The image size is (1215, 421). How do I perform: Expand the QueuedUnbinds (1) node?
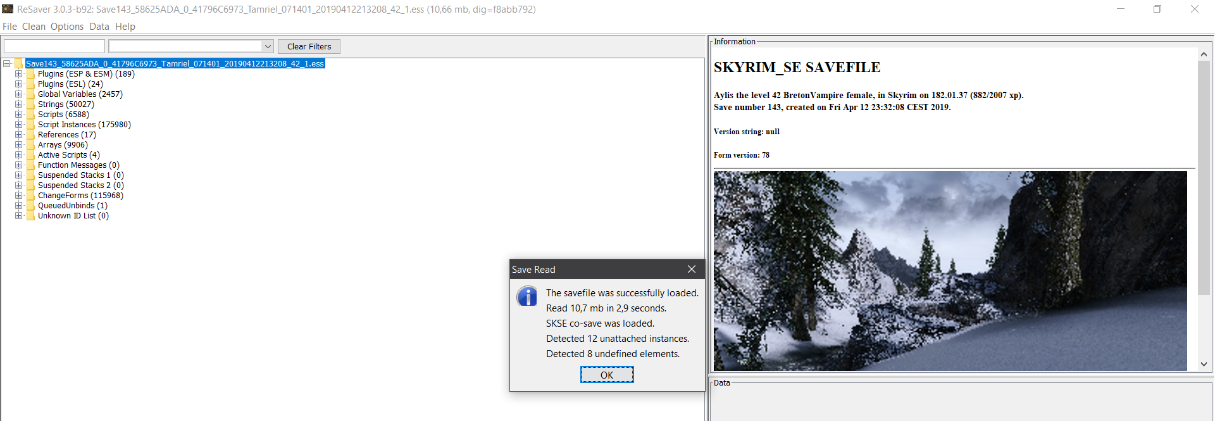click(19, 205)
